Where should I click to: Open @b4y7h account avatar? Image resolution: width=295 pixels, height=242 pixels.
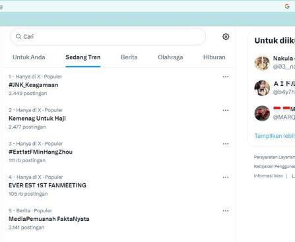(262, 88)
